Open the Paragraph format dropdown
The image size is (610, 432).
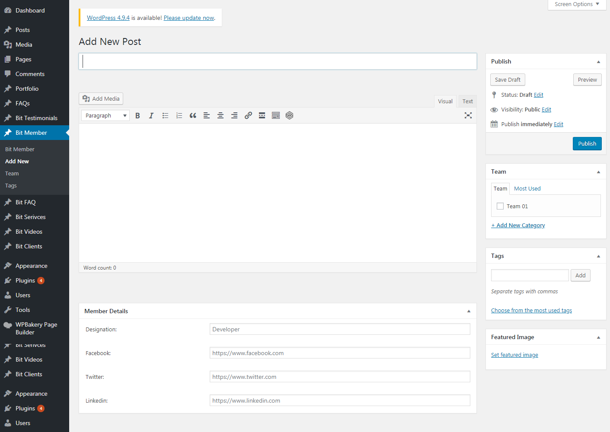tap(105, 116)
